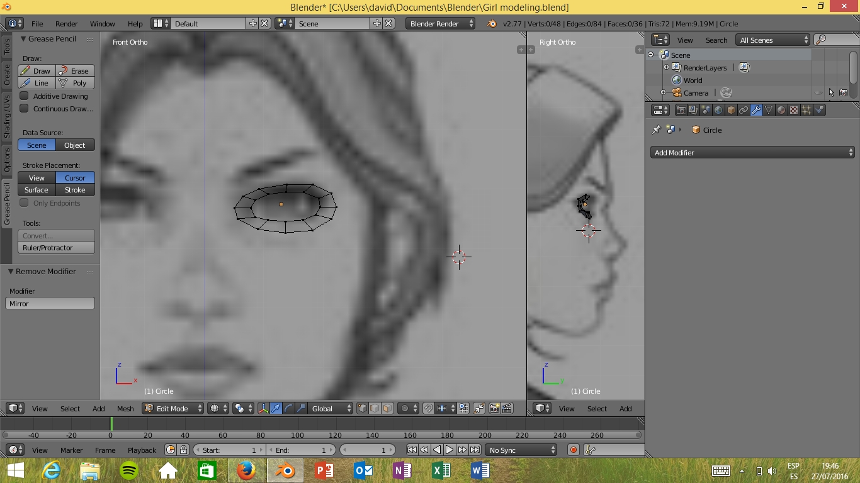The height and width of the screenshot is (483, 860).
Task: Open the Material properties tab icon
Action: coord(781,110)
